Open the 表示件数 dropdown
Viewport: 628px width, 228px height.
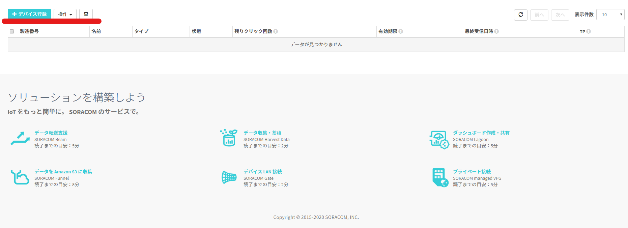(610, 15)
